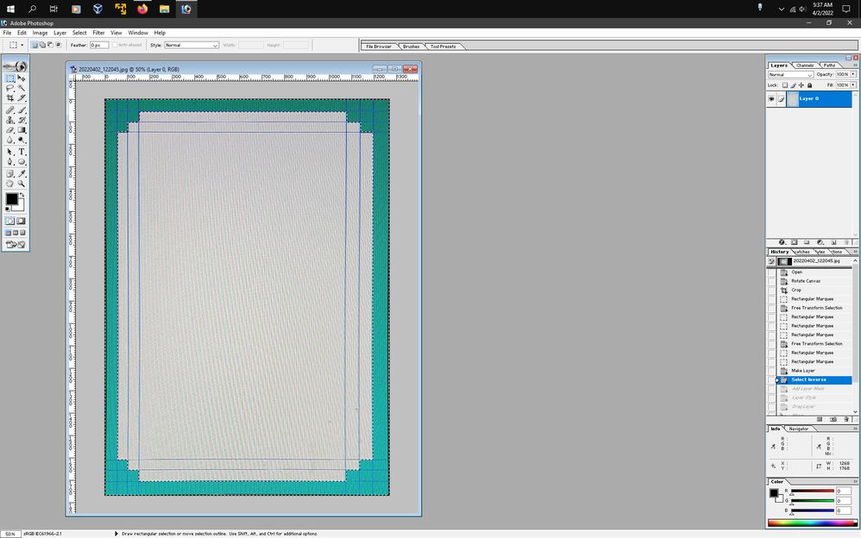Create new layer in Layers panel
This screenshot has height=538, width=861.
tap(833, 242)
